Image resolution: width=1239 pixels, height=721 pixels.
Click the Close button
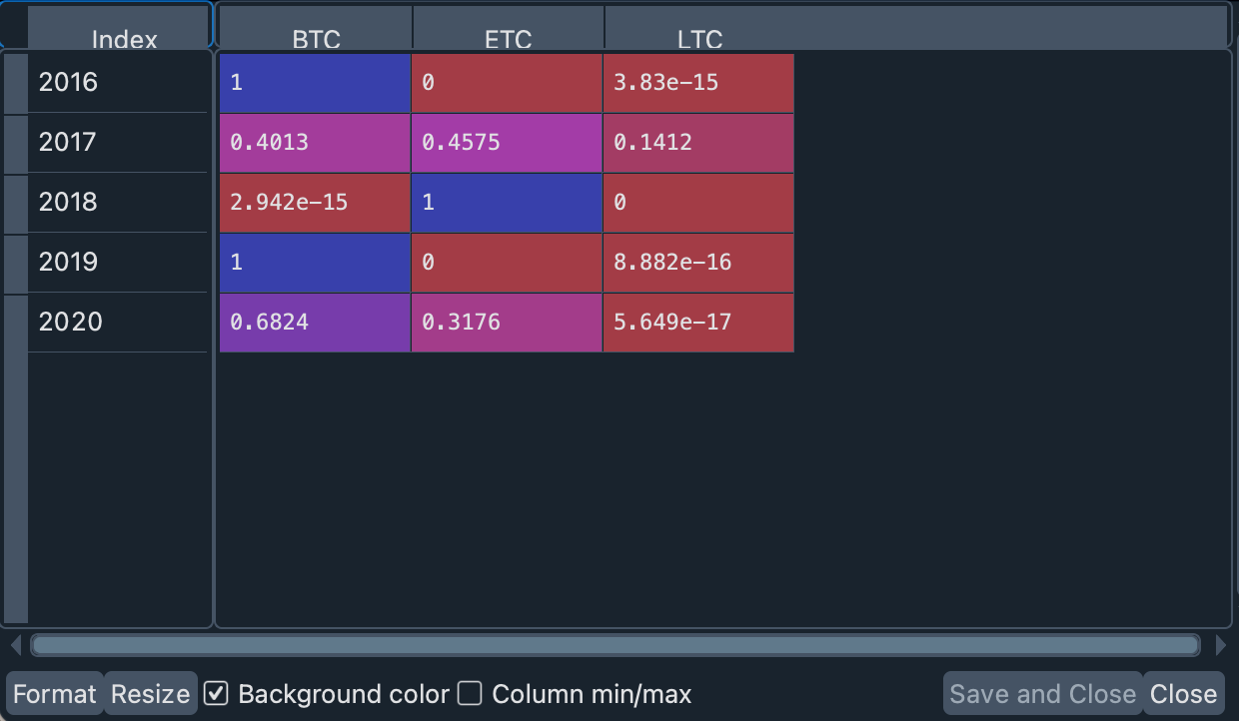click(1183, 692)
